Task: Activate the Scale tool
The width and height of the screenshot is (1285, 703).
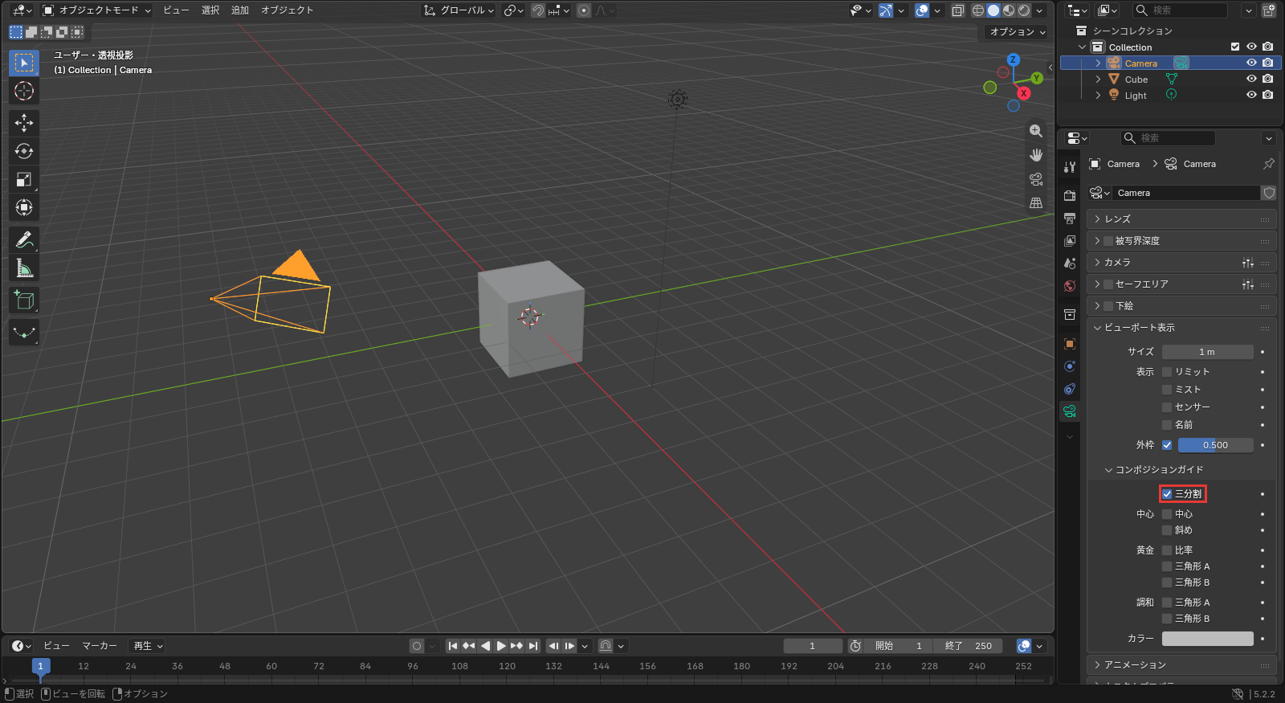Action: [x=24, y=179]
